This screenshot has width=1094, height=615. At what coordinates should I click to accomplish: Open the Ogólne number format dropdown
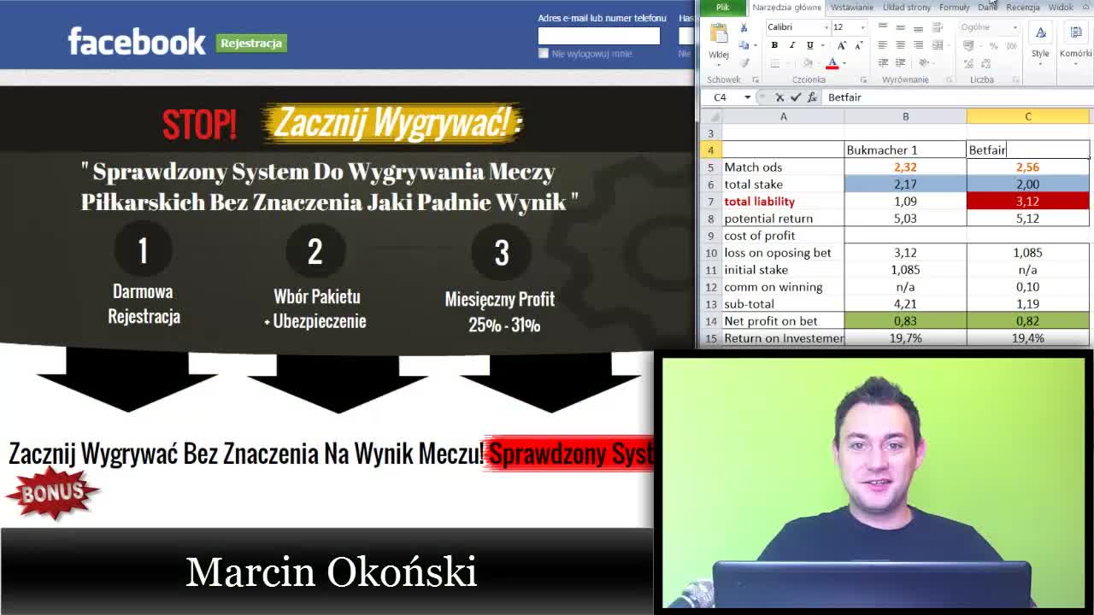coord(1015,27)
